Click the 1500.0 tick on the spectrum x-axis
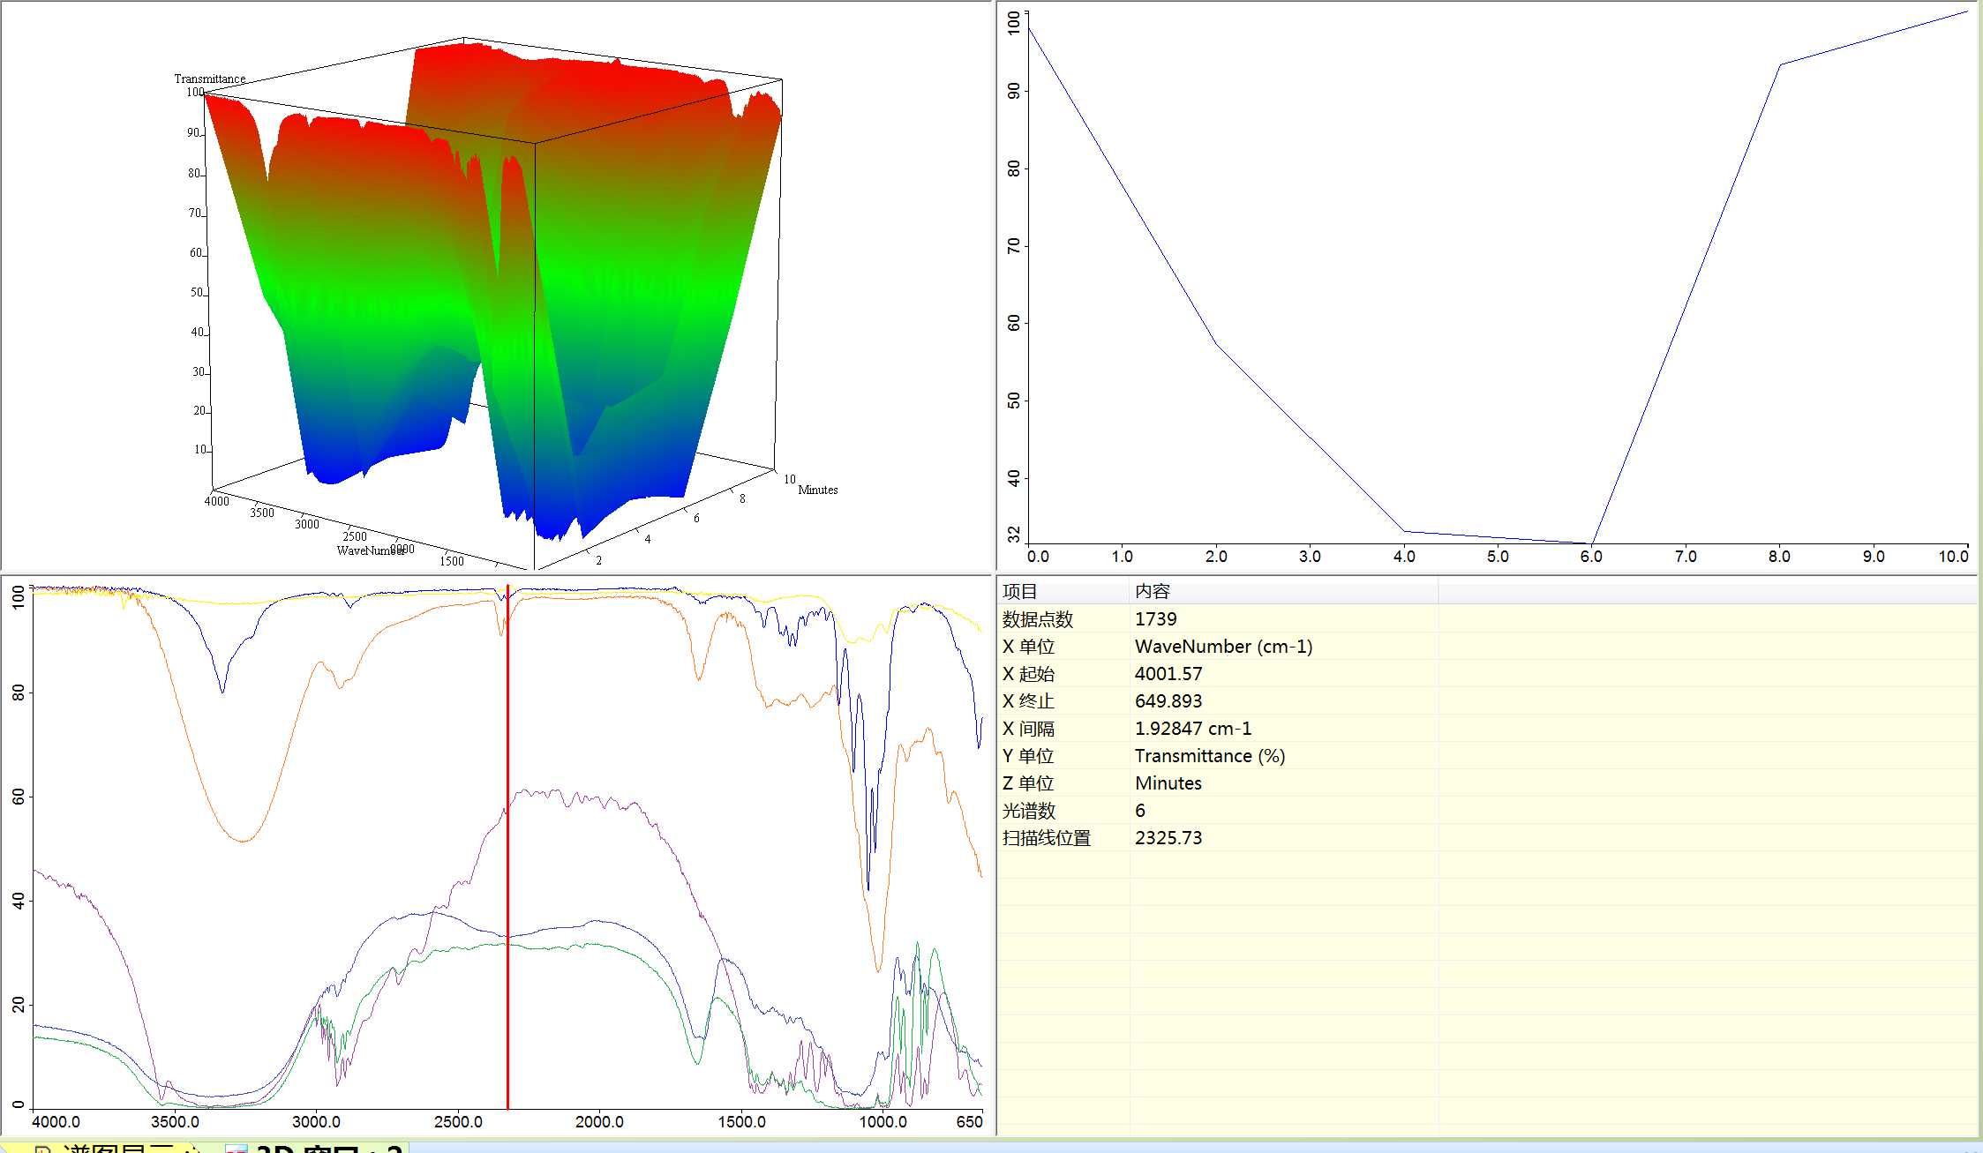 click(741, 1122)
